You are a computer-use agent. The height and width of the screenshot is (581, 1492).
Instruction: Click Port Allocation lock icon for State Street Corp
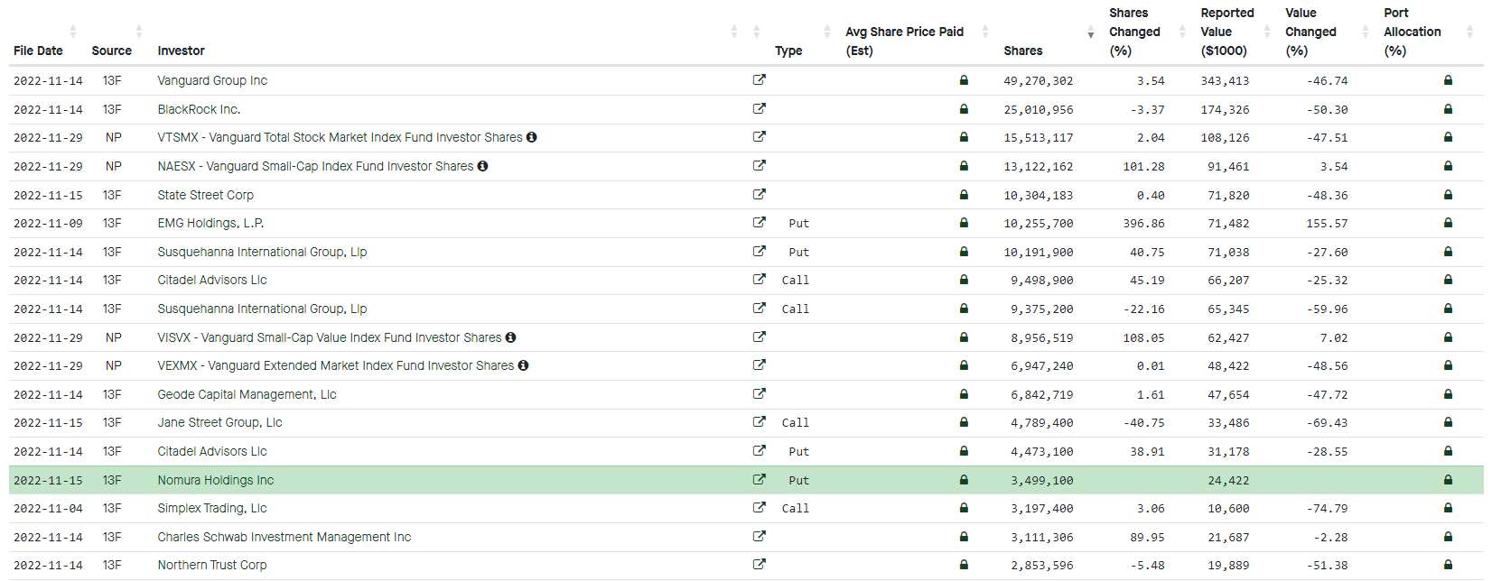coord(1448,195)
